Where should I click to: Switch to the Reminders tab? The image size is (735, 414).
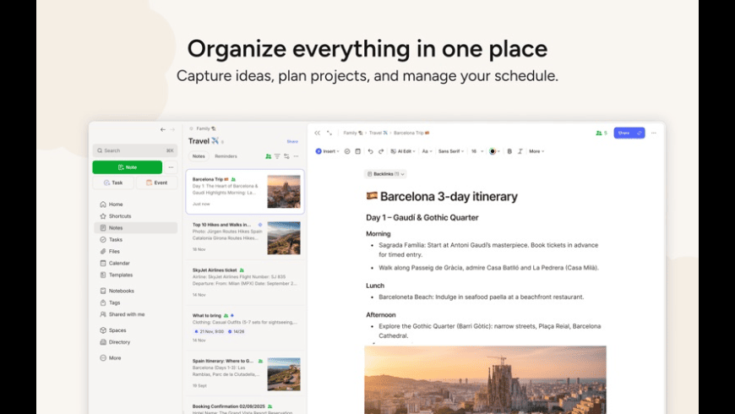click(226, 156)
